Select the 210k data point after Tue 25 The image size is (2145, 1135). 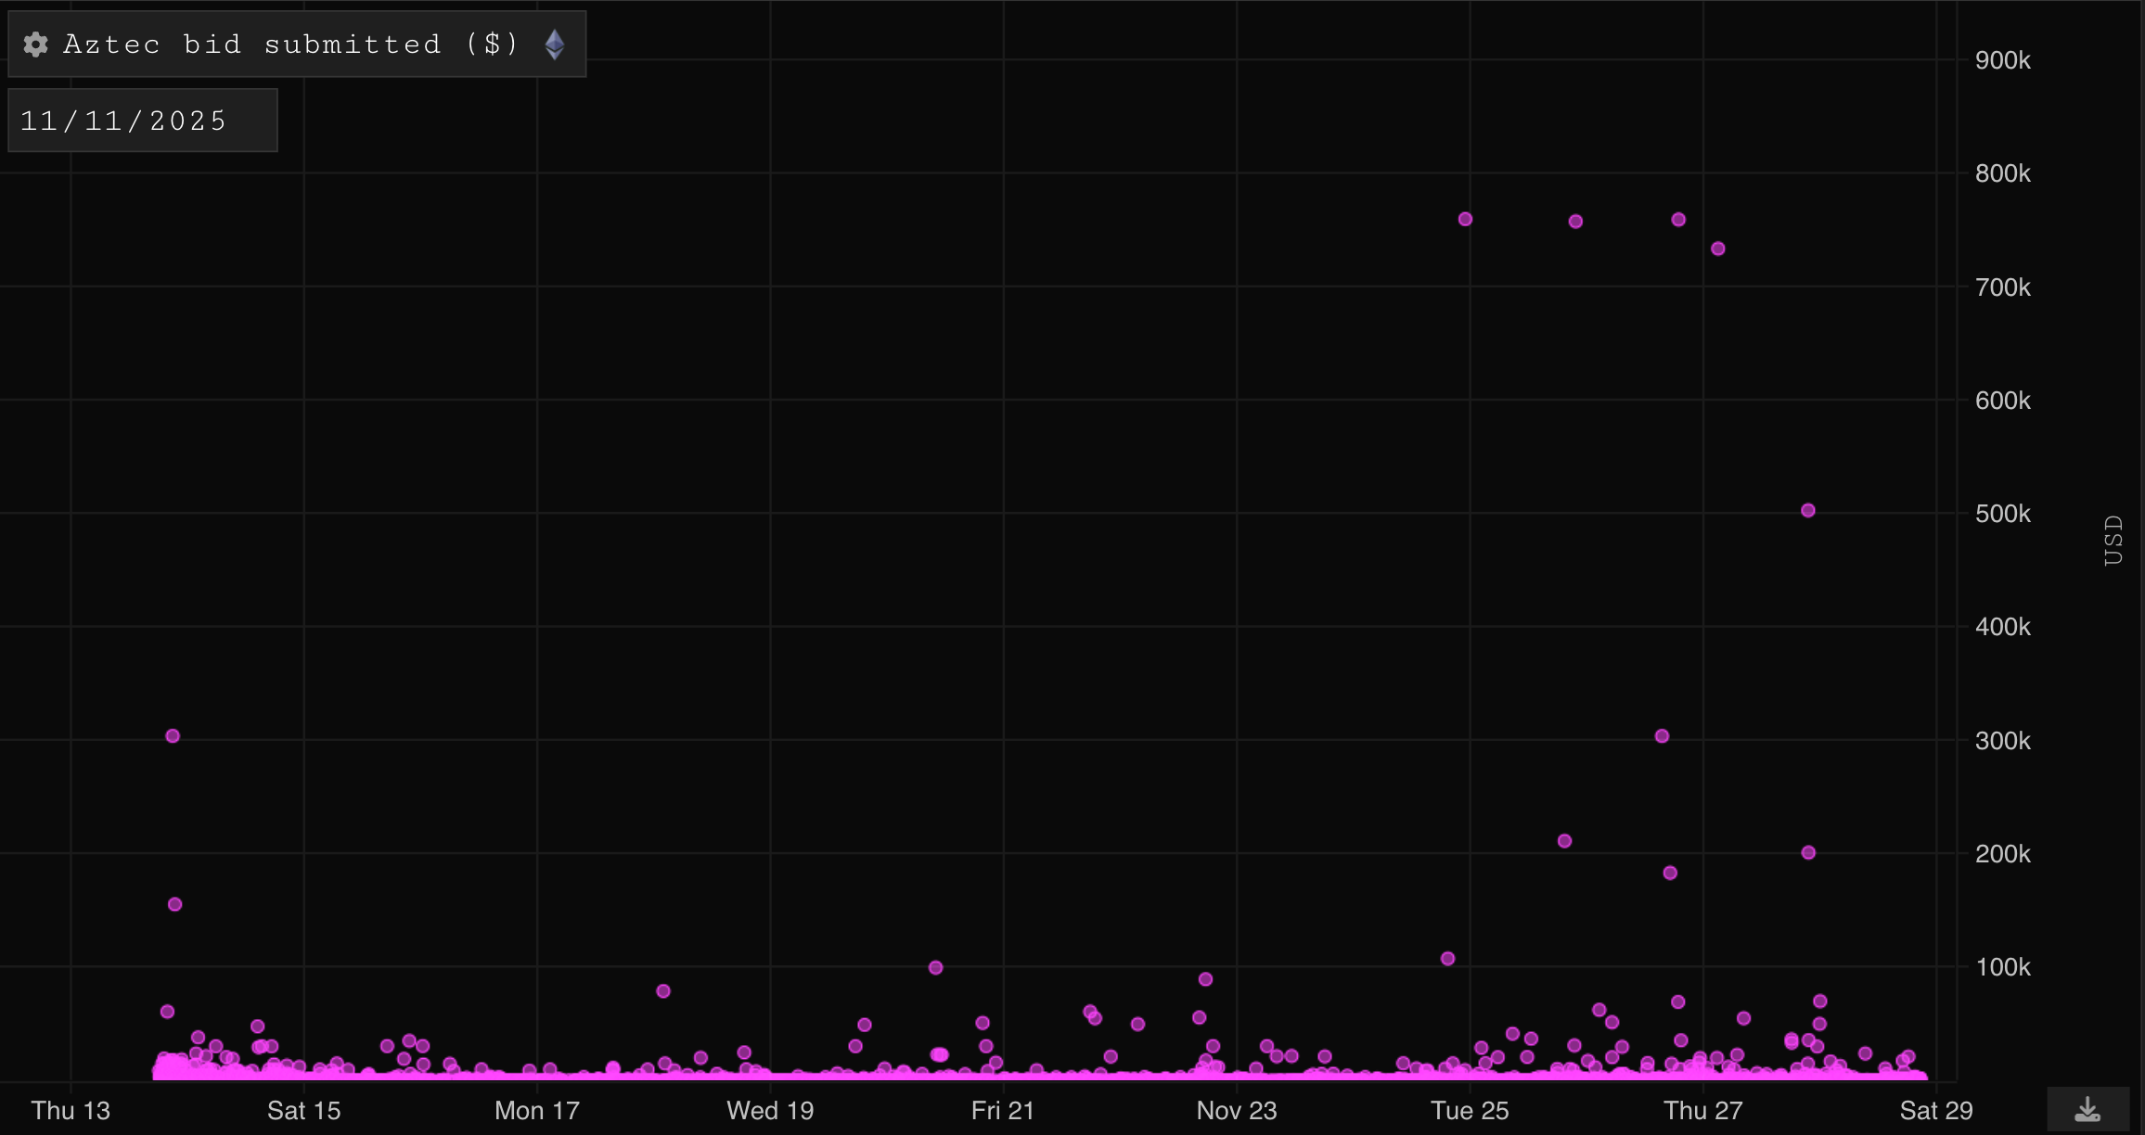click(x=1564, y=841)
